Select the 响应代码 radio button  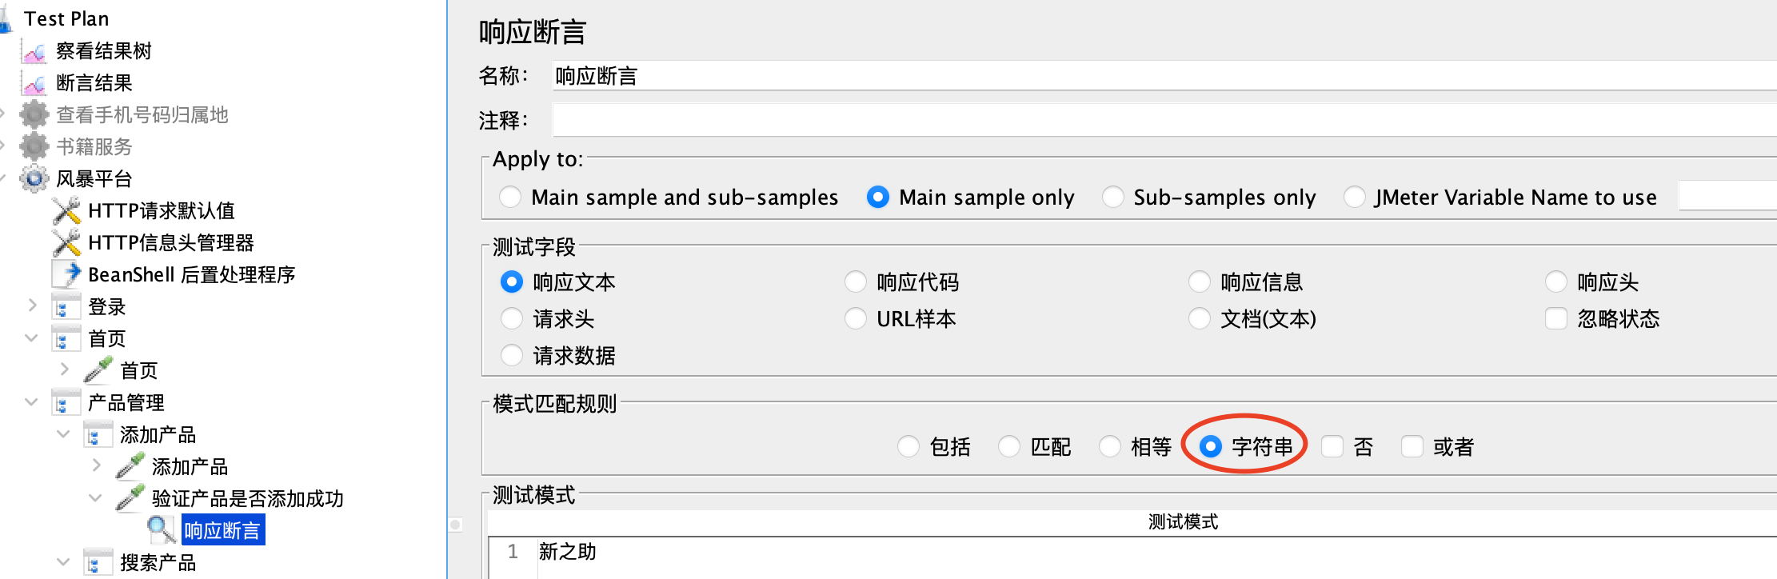click(x=856, y=282)
